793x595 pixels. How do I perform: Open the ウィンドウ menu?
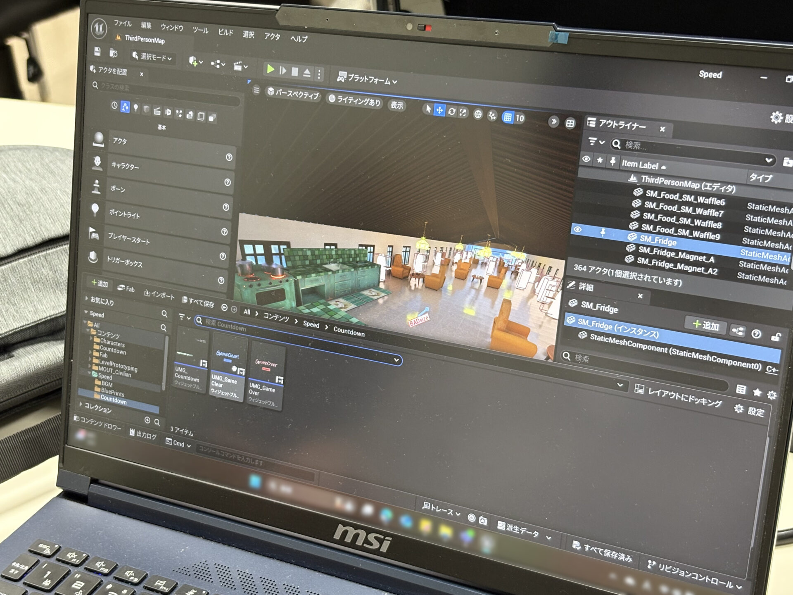point(172,27)
